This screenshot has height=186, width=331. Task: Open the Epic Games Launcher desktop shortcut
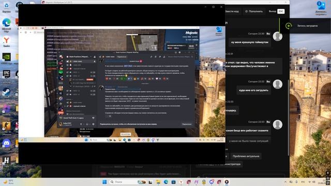7,76
